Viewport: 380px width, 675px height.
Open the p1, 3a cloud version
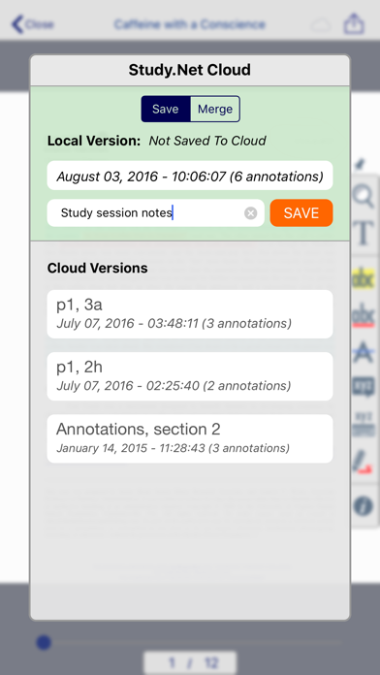tap(190, 314)
